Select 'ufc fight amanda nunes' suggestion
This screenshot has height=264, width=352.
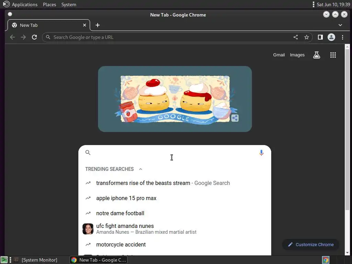point(175,229)
